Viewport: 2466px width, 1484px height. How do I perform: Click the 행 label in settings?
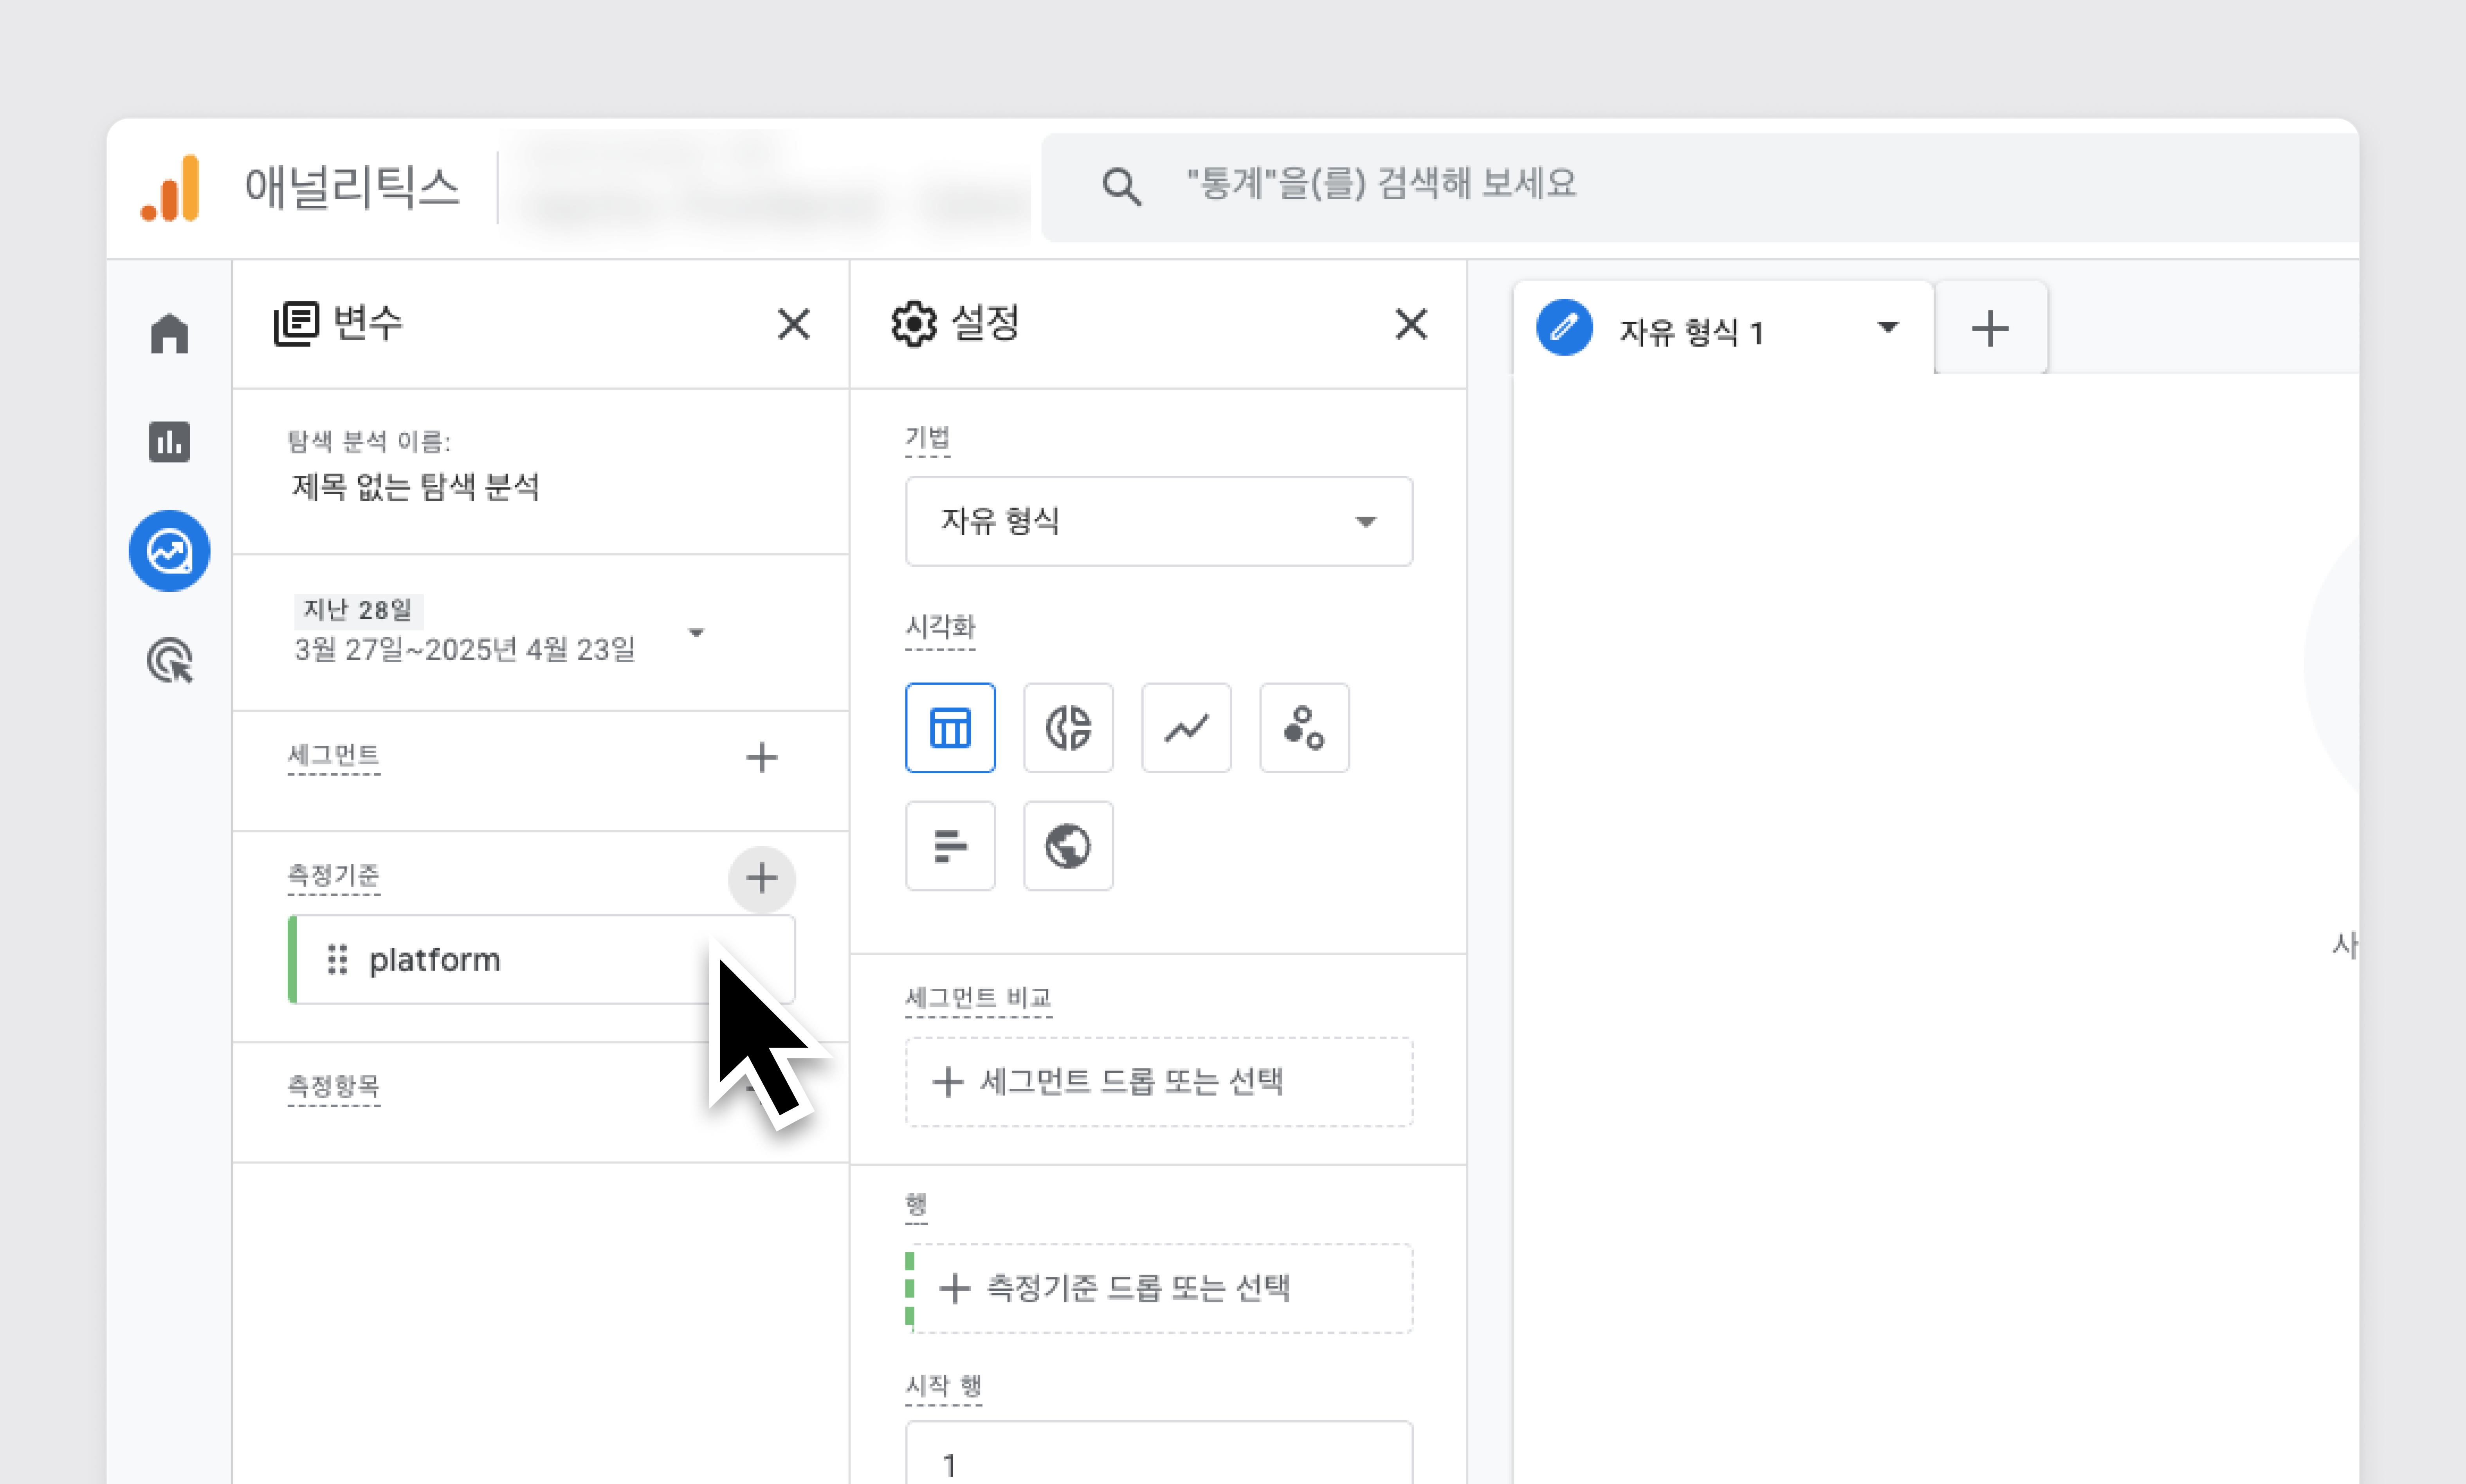pos(916,1204)
